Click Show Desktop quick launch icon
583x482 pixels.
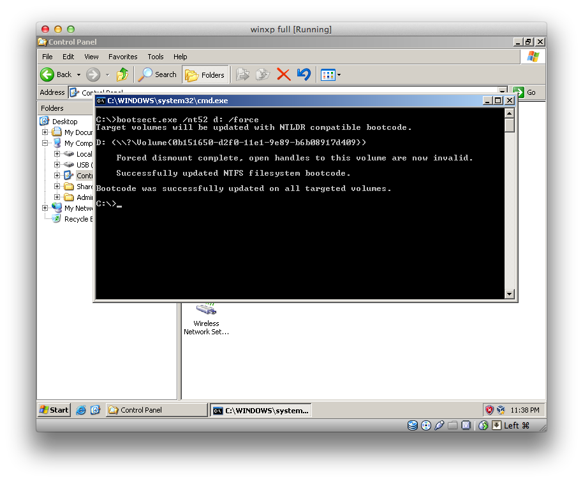[95, 410]
